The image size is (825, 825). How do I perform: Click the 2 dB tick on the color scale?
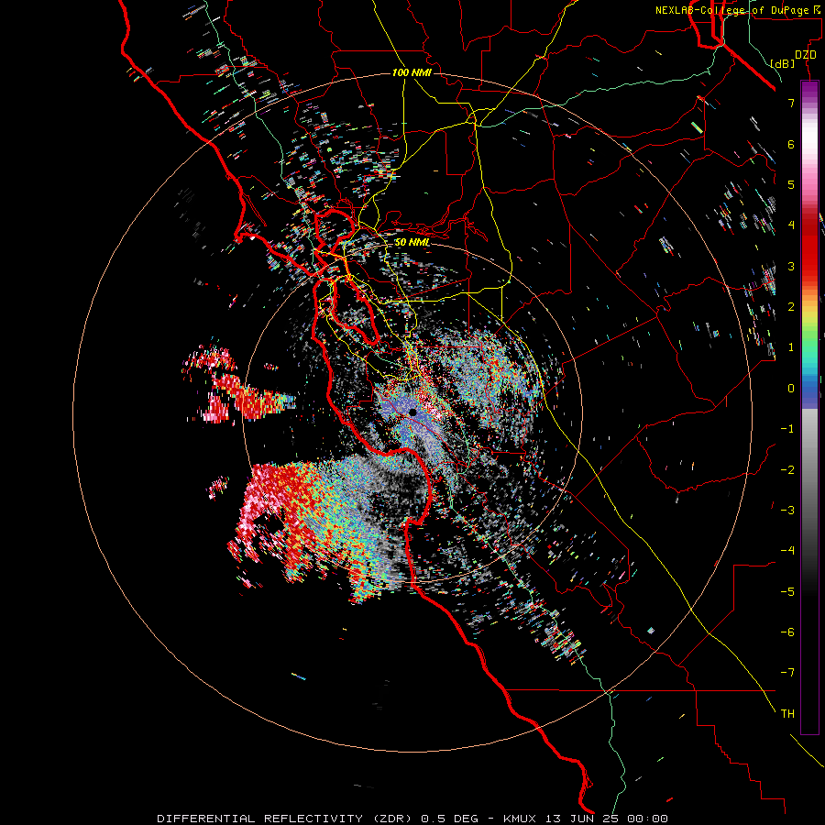(791, 307)
